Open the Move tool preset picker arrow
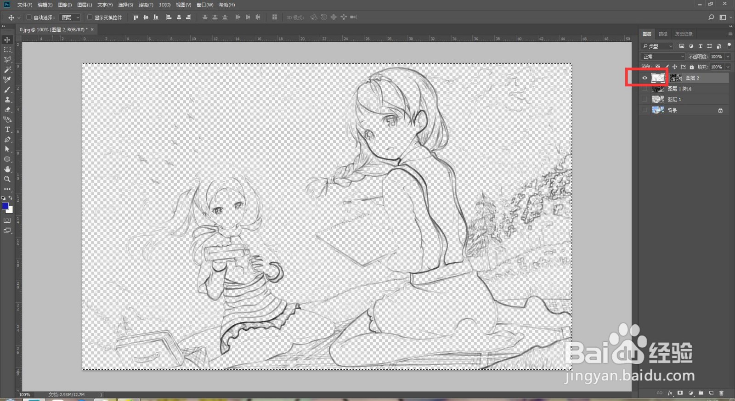This screenshot has width=735, height=401. click(x=19, y=17)
